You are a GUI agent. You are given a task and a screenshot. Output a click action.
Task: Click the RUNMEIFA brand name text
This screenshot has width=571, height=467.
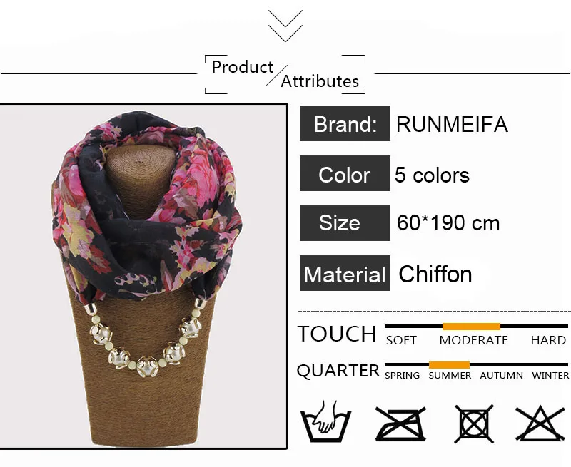click(x=452, y=124)
